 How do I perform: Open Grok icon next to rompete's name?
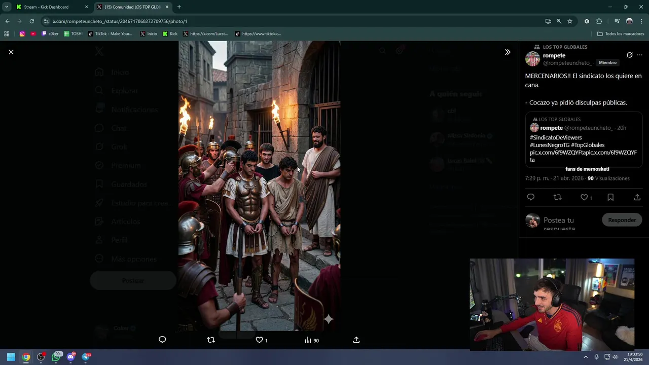click(630, 55)
